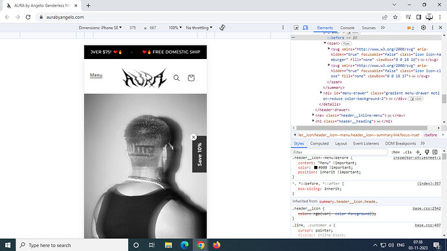Expand the header__inline-menu nav node
Screen dimensions: 447x251
(x=314, y=115)
